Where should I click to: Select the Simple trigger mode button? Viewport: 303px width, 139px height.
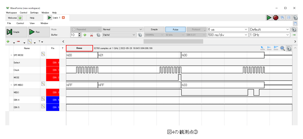click(x=154, y=29)
